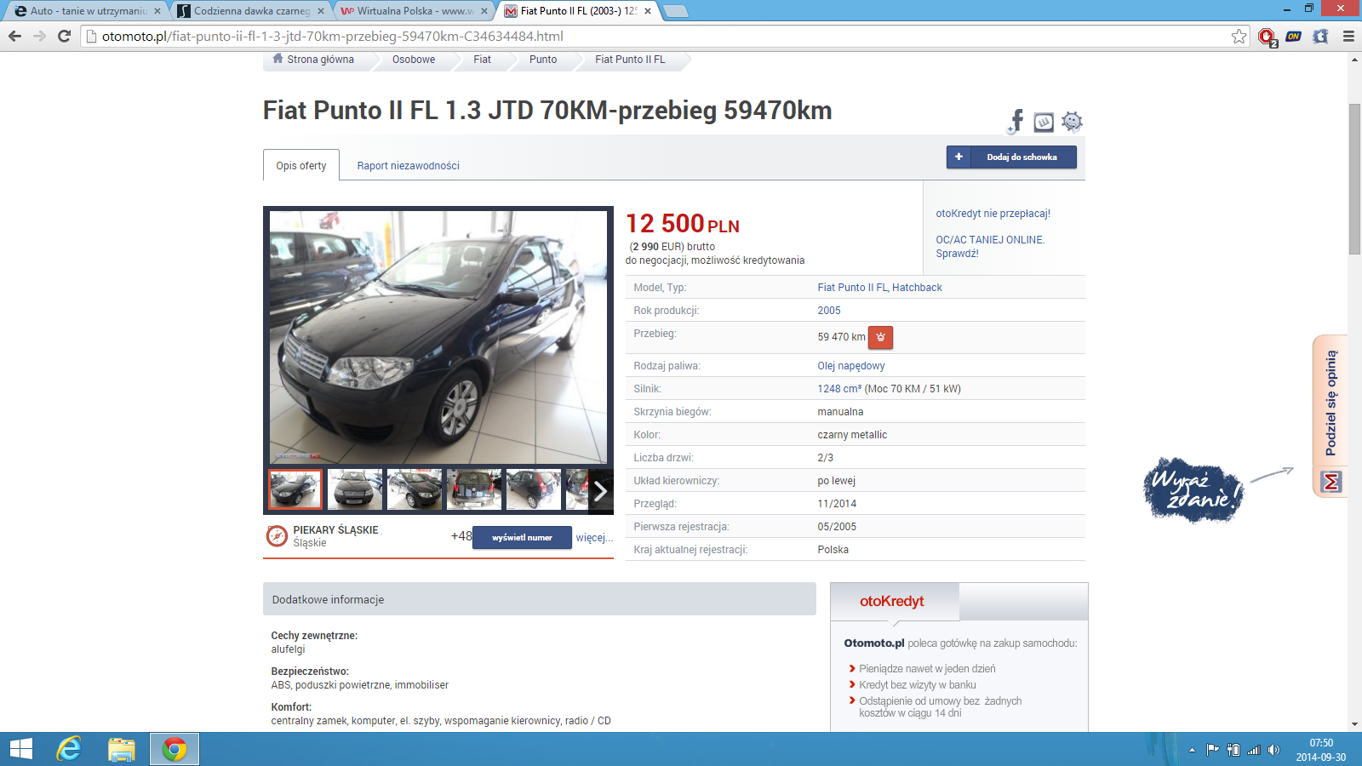Viewport: 1362px width, 766px height.
Task: Click the M icon under Podziel się opinią
Action: 1331,483
